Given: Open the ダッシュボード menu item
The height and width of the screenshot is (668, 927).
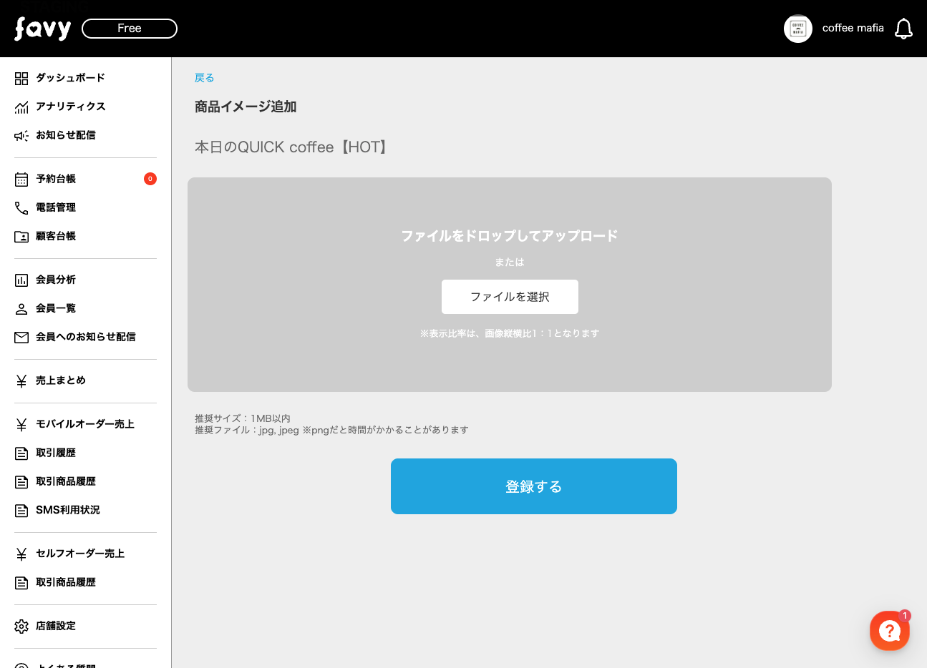Looking at the screenshot, I should (x=70, y=78).
